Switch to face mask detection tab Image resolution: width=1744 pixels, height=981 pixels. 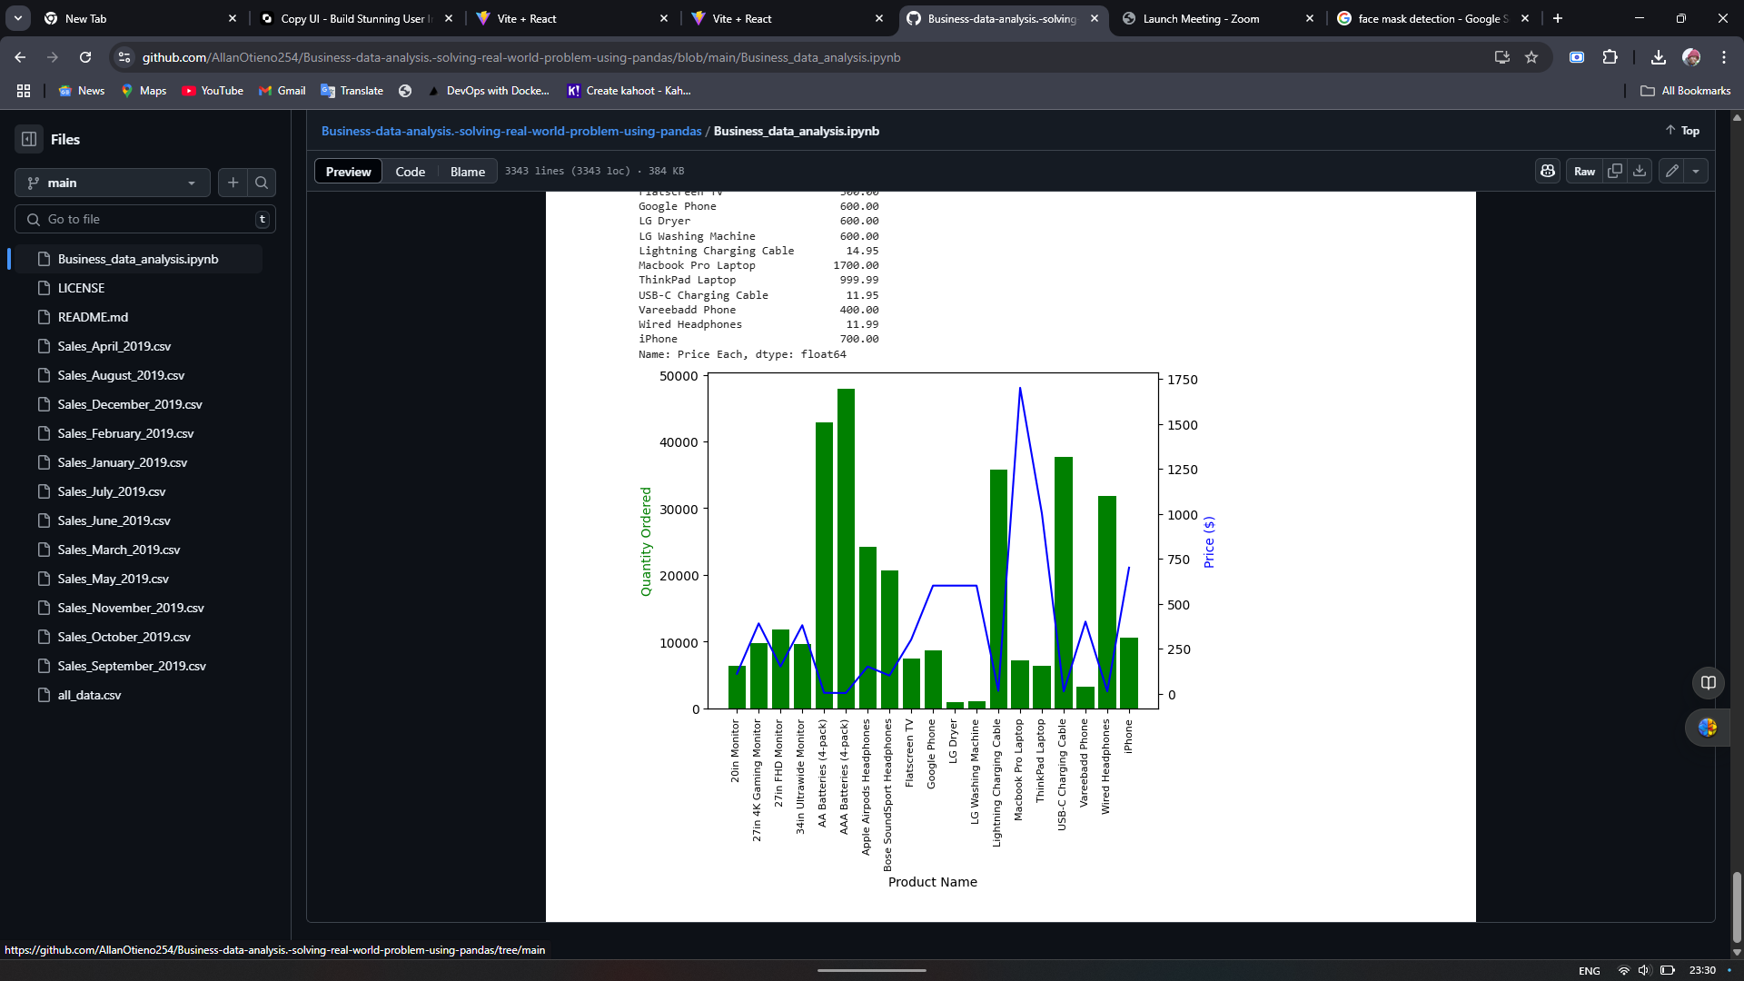(x=1432, y=18)
